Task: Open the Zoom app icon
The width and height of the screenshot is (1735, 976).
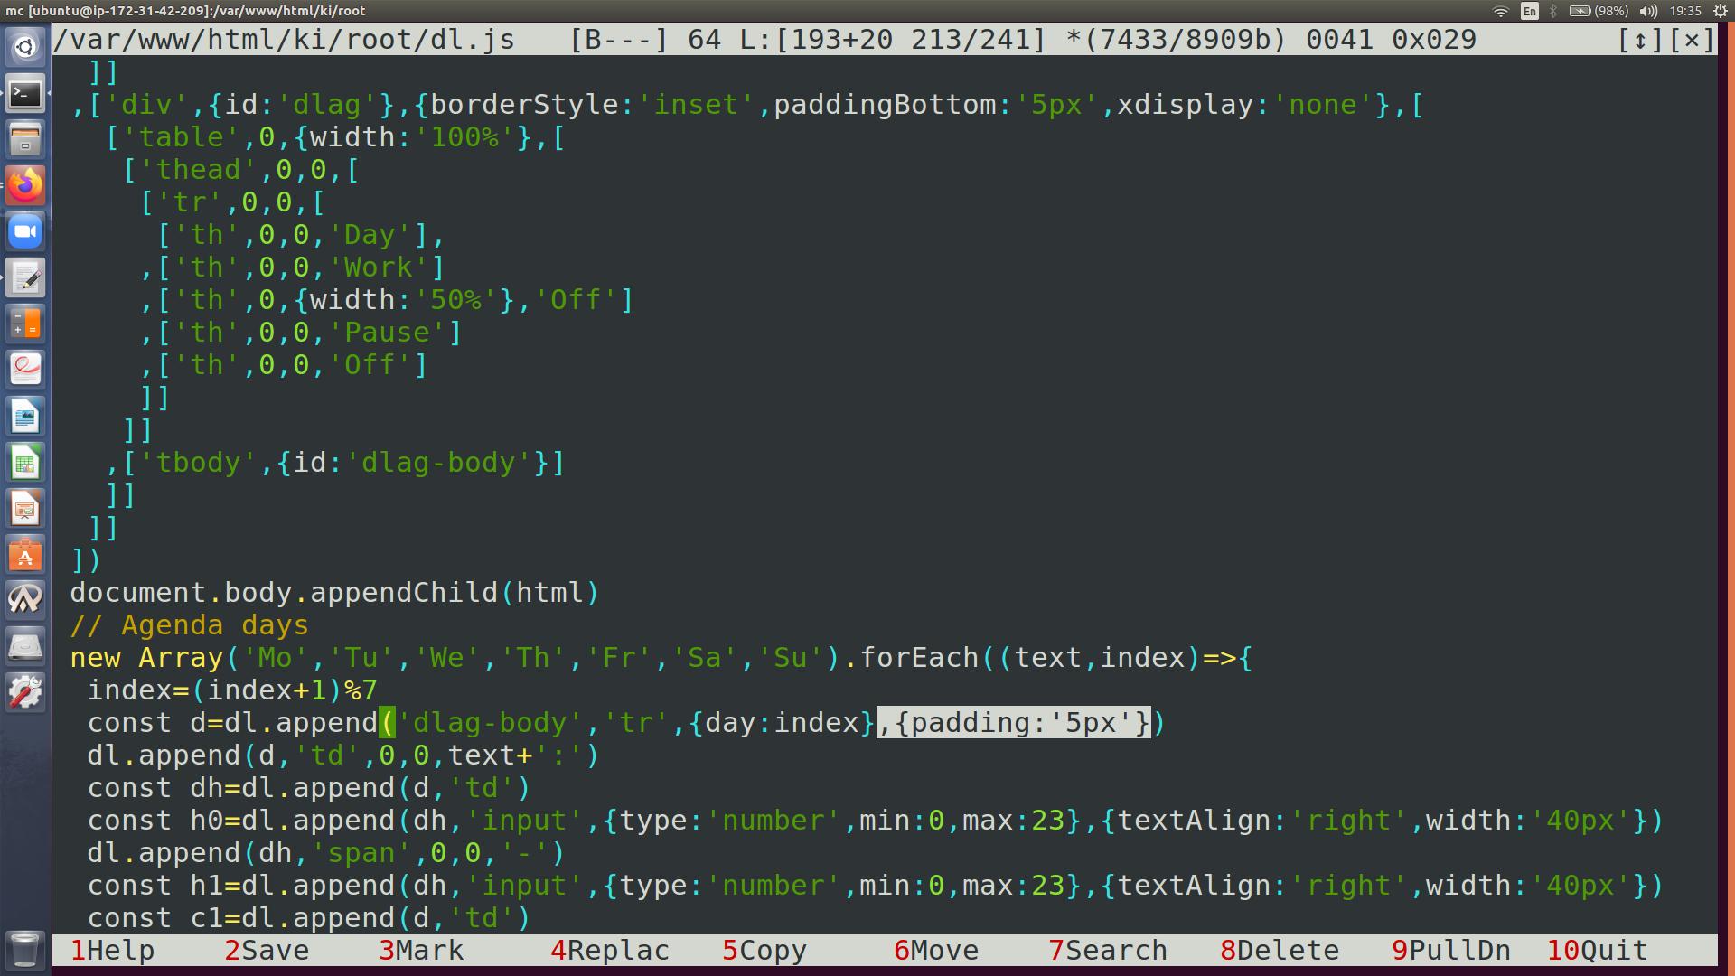Action: click(25, 231)
